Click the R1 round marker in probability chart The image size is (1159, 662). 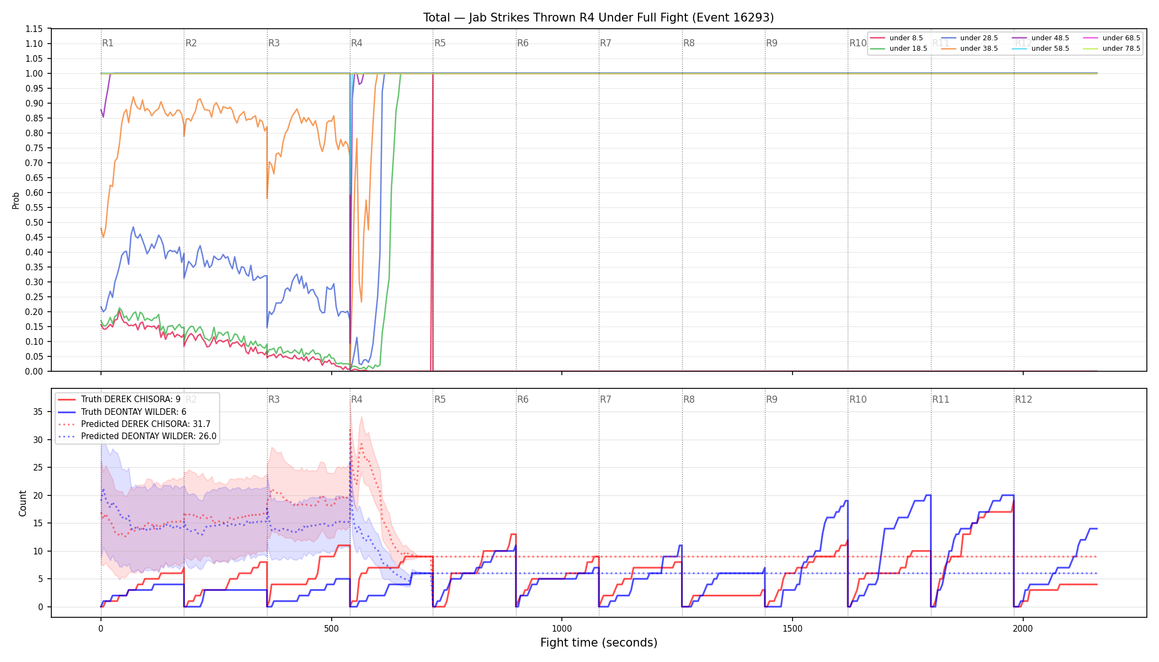point(108,43)
